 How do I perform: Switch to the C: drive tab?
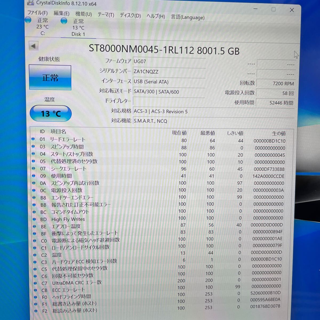pyautogui.click(x=43, y=27)
